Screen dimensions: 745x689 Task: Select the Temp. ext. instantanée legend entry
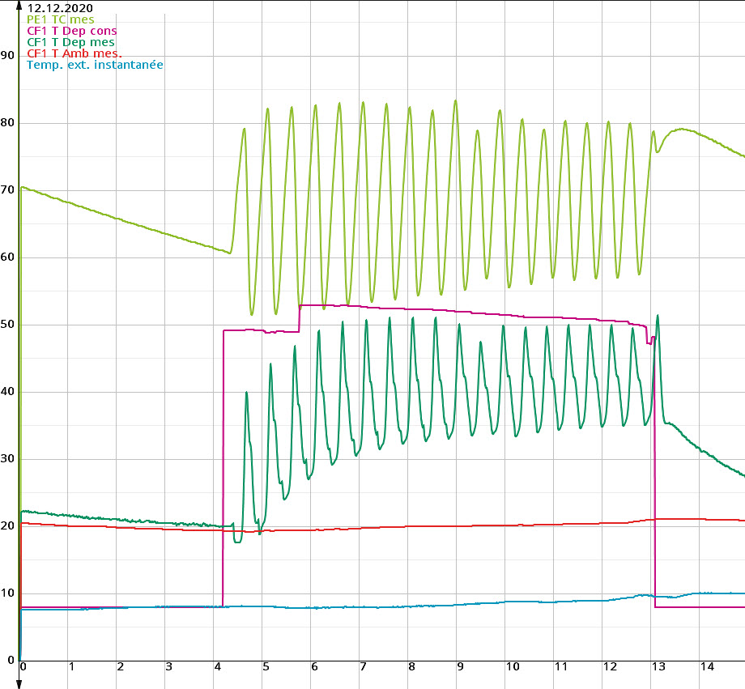pyautogui.click(x=95, y=65)
